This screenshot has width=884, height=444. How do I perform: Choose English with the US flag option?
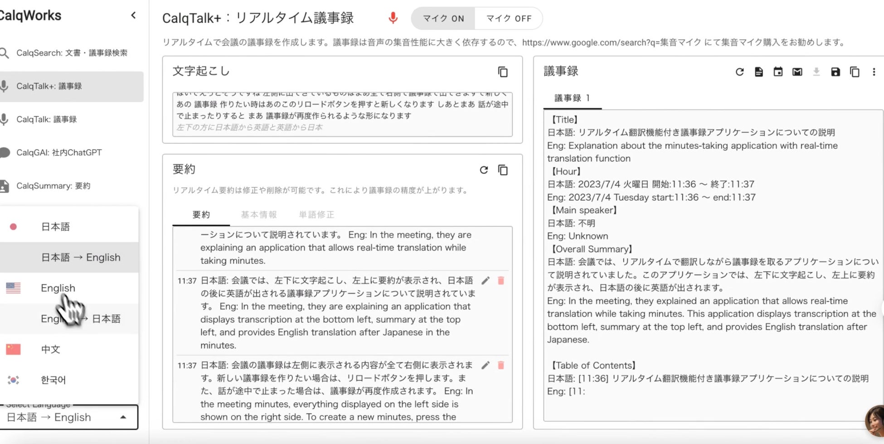pos(69,288)
